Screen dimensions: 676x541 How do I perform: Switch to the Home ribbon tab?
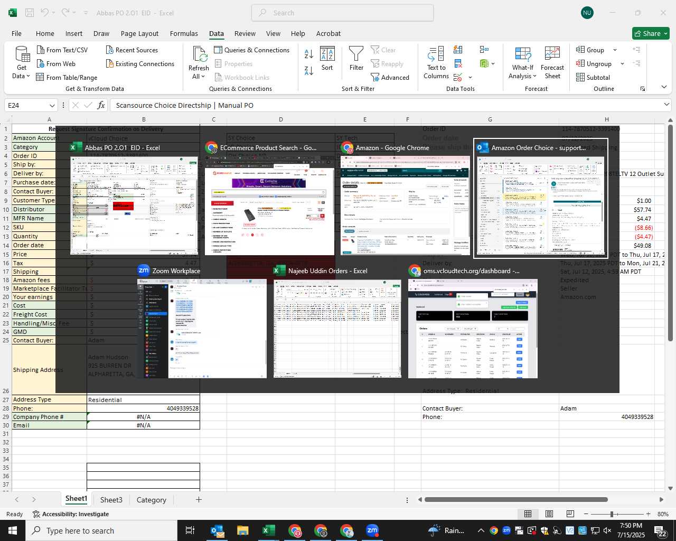(45, 33)
